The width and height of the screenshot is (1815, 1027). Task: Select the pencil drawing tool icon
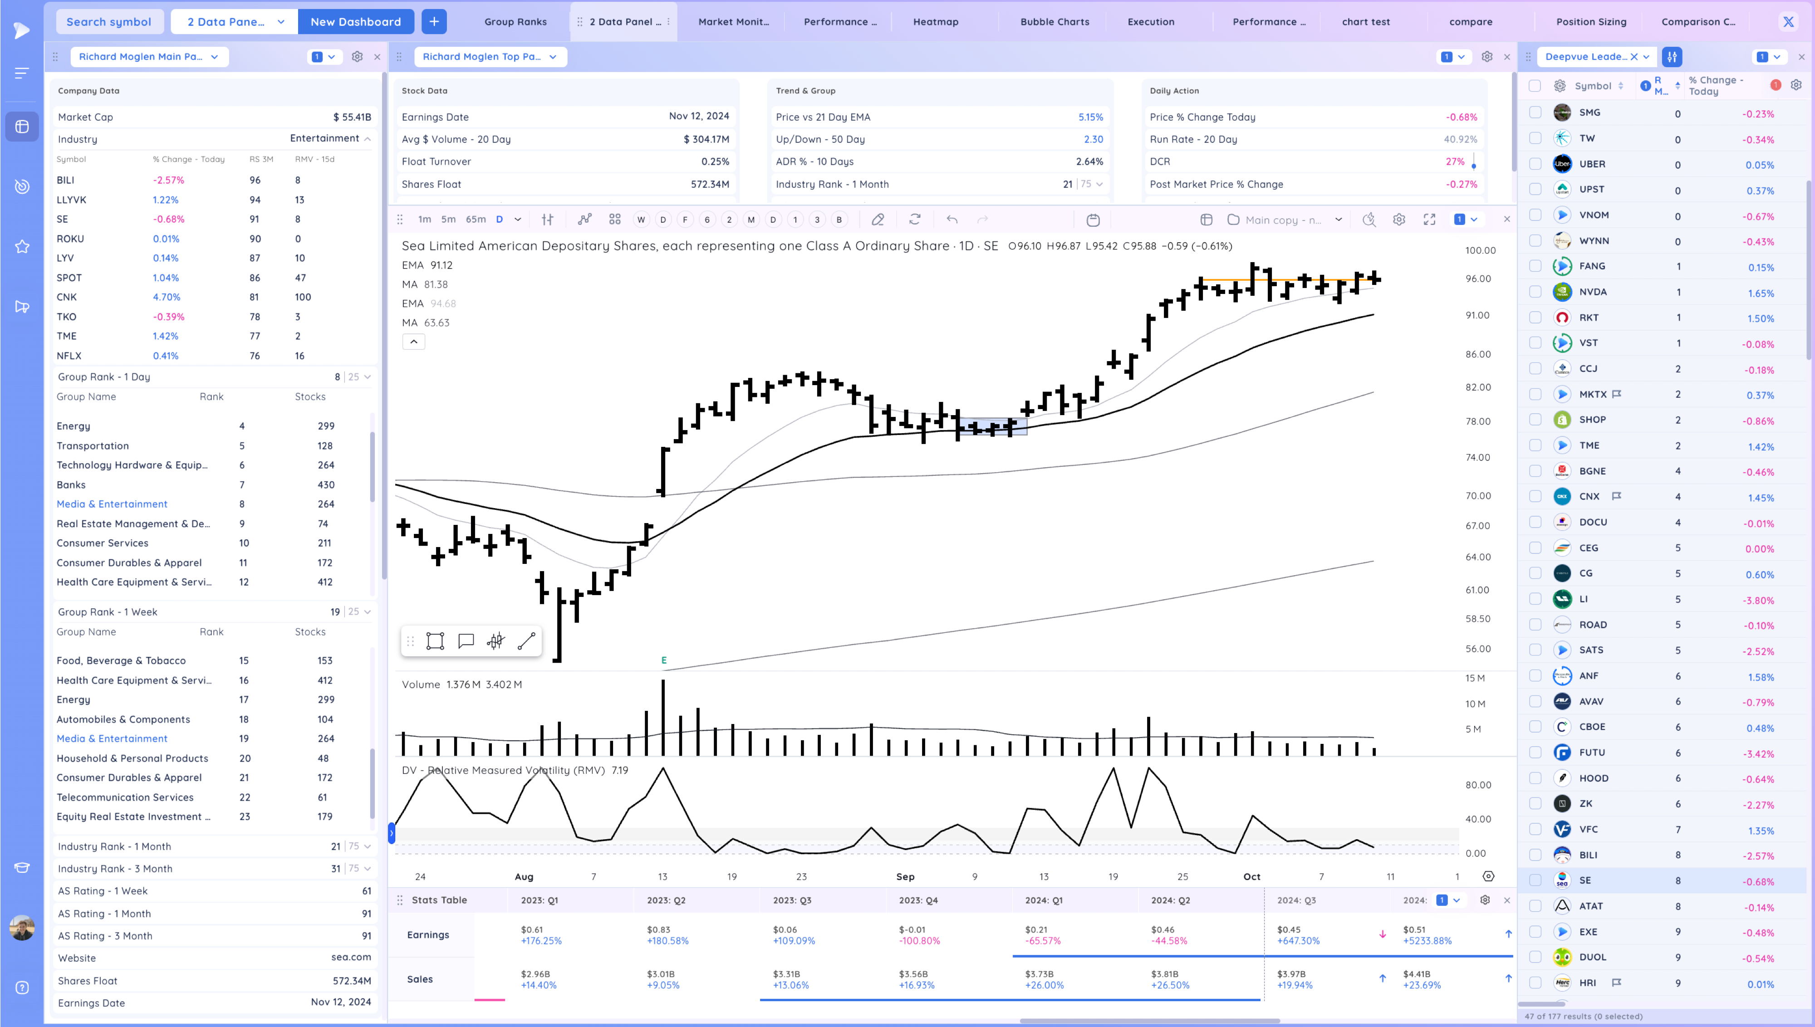(878, 220)
